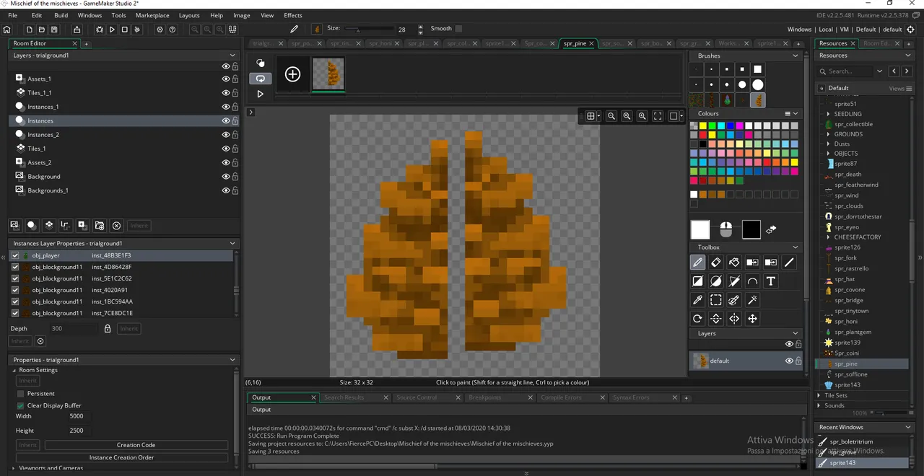Select the Pencil tool in the Toolbox
The width and height of the screenshot is (924, 476).
tap(697, 263)
